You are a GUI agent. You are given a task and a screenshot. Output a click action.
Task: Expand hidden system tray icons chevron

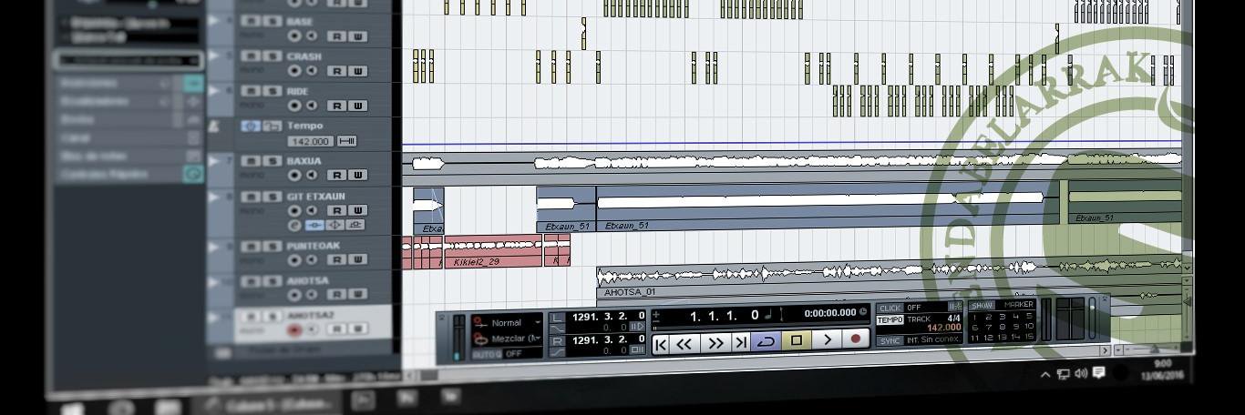(1044, 375)
